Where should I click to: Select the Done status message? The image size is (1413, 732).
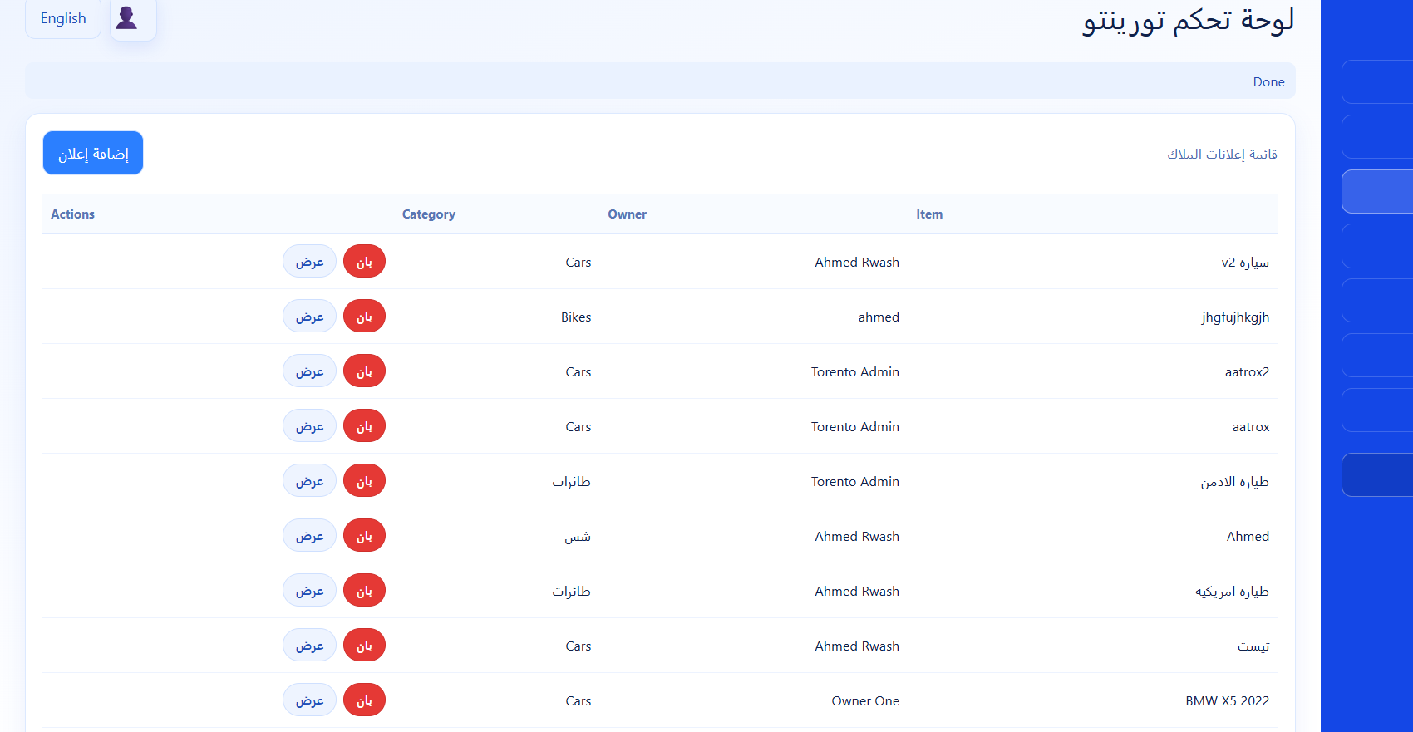[1268, 81]
